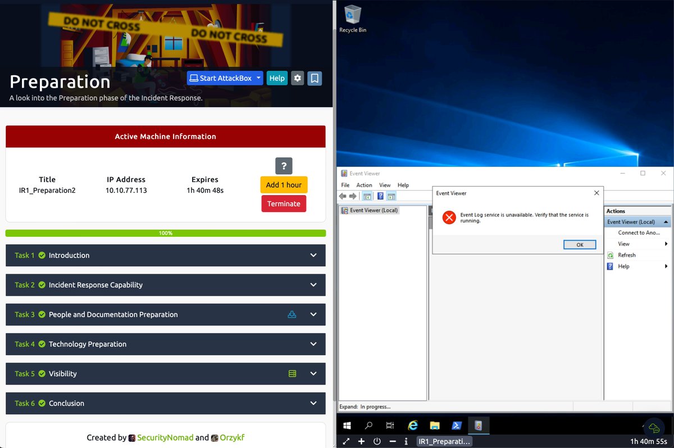Show machine info via the i icon
The width and height of the screenshot is (674, 448).
click(x=406, y=441)
